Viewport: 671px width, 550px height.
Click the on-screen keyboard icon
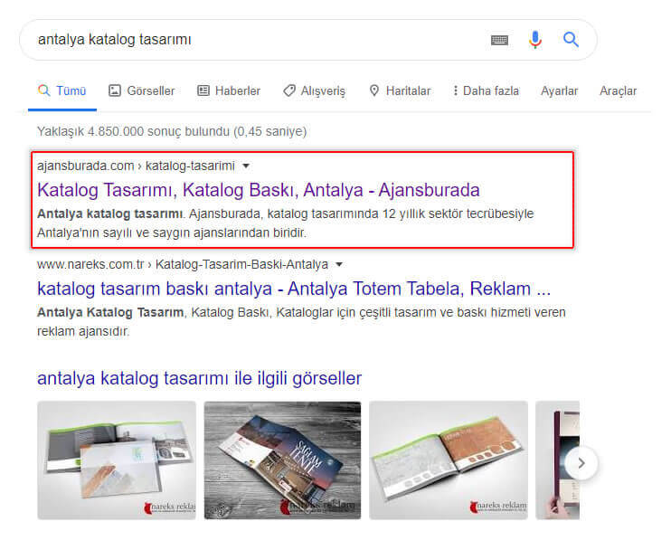499,40
